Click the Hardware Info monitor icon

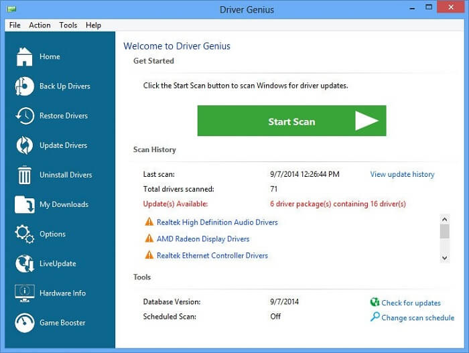(x=25, y=293)
